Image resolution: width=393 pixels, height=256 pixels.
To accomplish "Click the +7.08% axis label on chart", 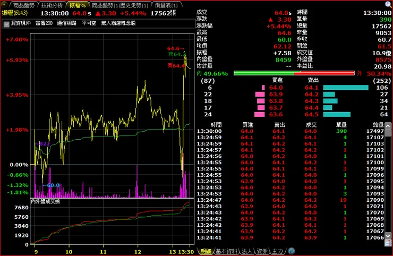I will click(17, 40).
